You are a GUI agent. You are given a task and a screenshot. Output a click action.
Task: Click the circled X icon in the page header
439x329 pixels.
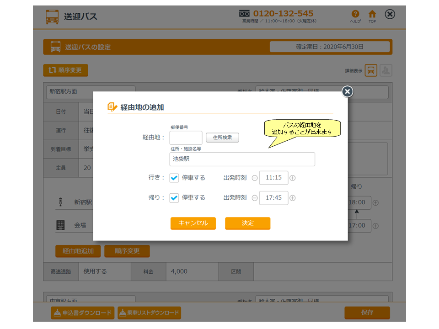(x=390, y=15)
